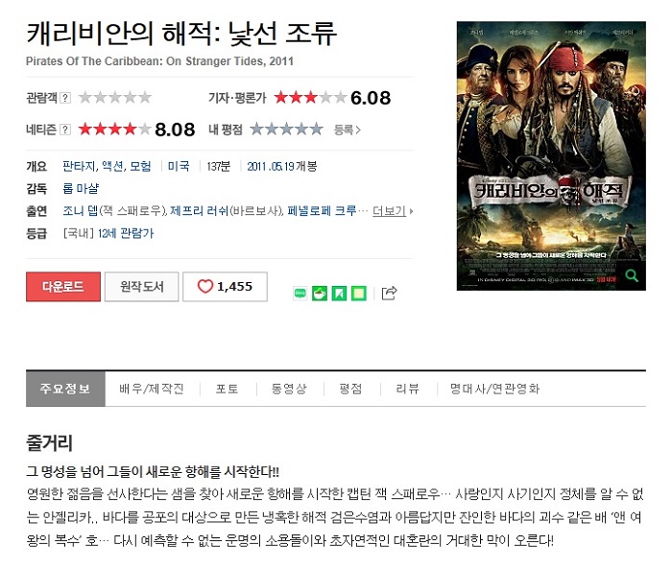Switch to 배우/제작진 tab

(152, 389)
